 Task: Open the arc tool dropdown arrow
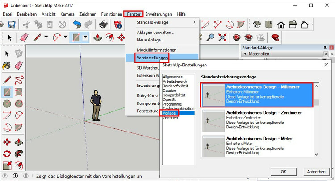pos(66,37)
